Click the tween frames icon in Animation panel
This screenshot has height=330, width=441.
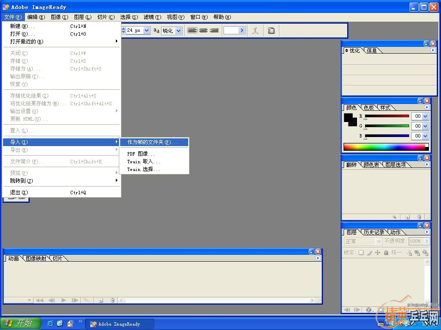point(87,300)
